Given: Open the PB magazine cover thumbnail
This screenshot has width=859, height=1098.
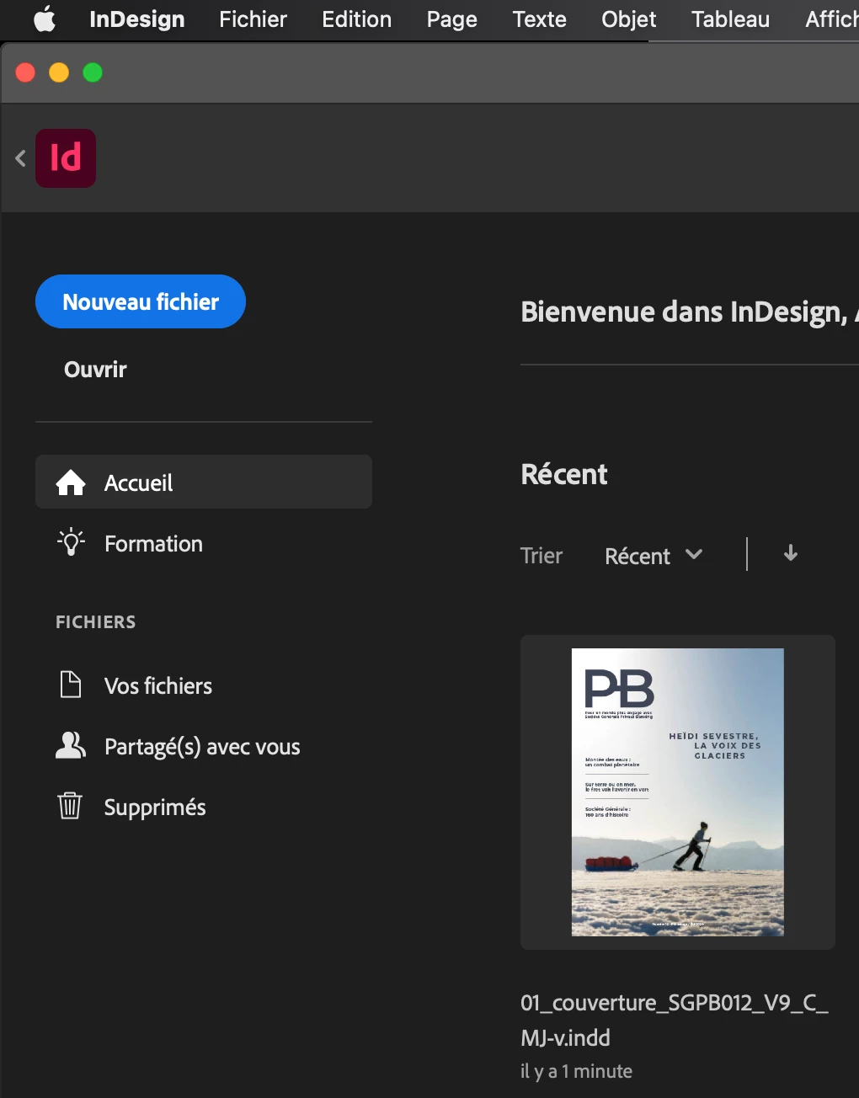Looking at the screenshot, I should pyautogui.click(x=678, y=792).
